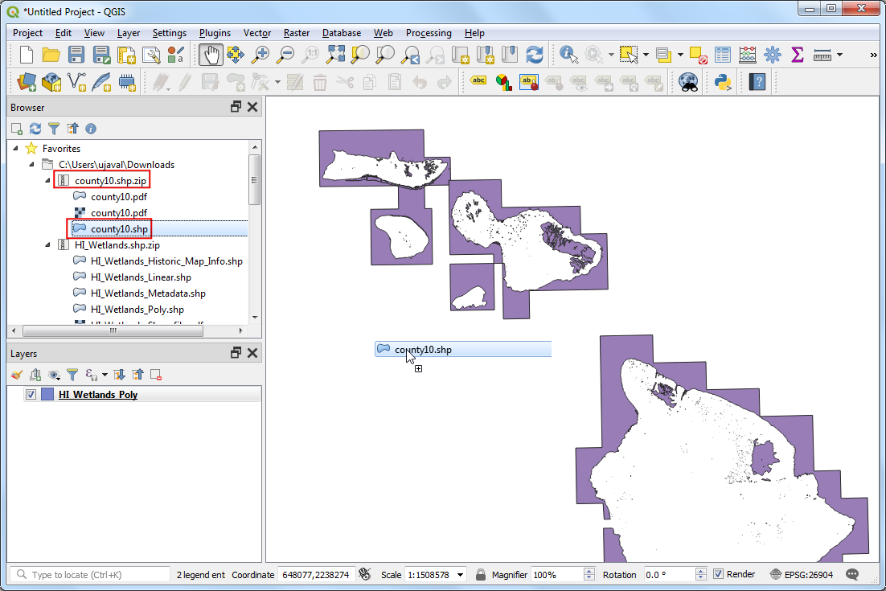This screenshot has width=886, height=591.
Task: Toggle the scale lock icon
Action: [x=480, y=575]
